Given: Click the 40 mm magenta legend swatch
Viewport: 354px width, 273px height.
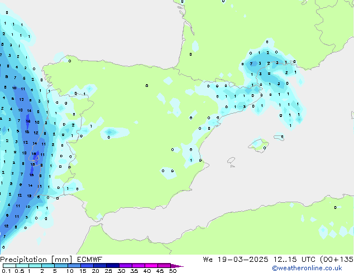Looking at the screenshot, I should (x=151, y=266).
